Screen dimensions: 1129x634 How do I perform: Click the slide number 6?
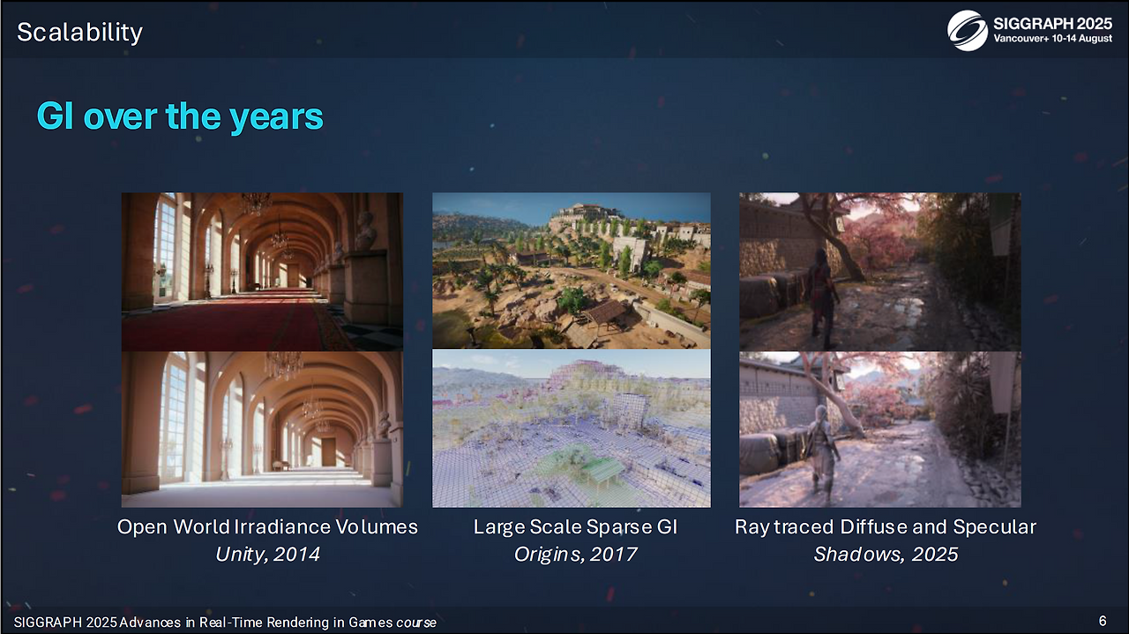click(1103, 621)
